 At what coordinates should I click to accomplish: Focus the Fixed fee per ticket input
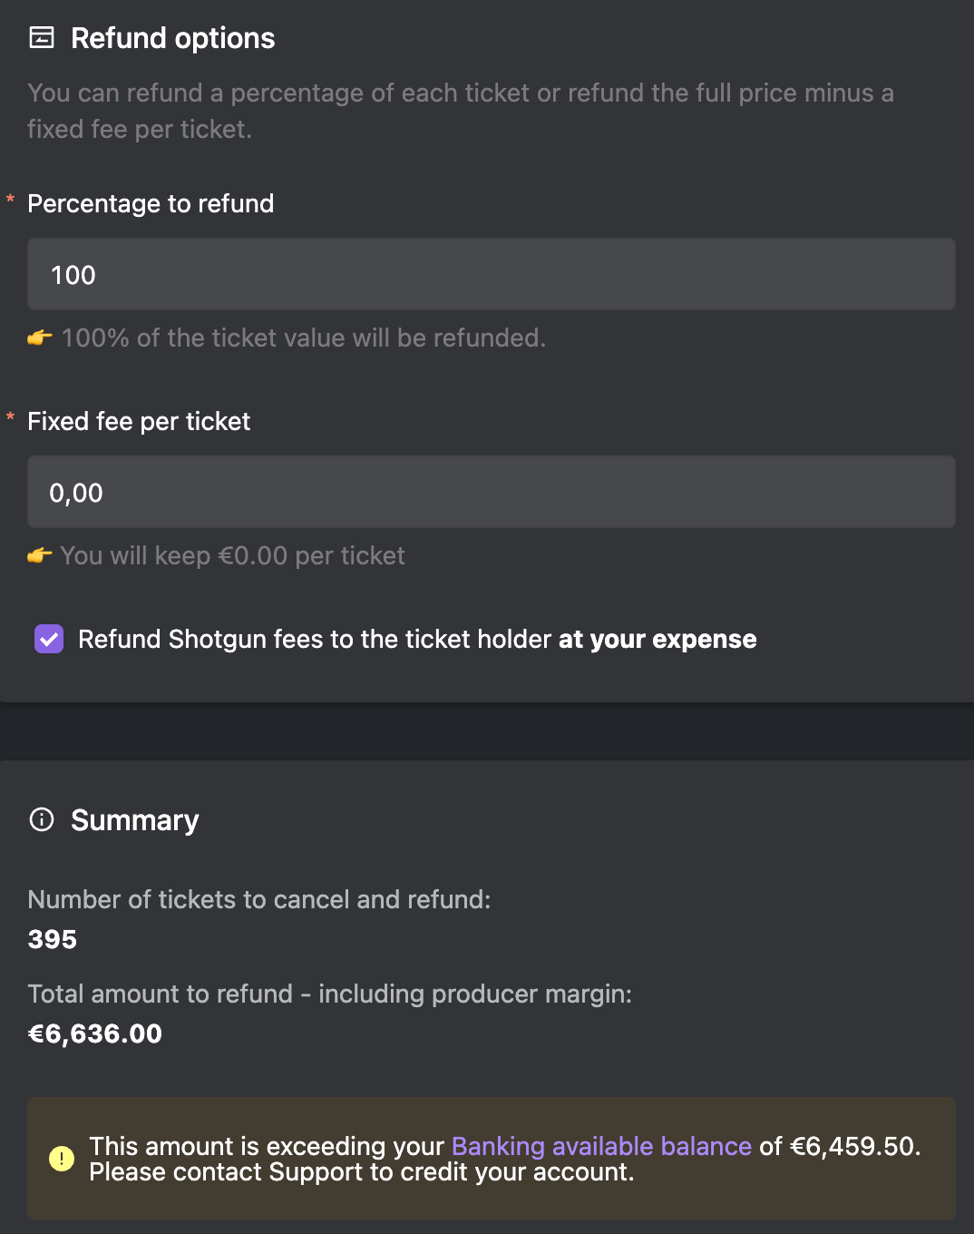(x=492, y=492)
